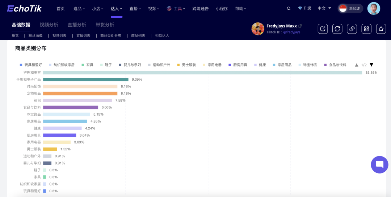Click the 厨房用具 3.64% bar

[60, 135]
